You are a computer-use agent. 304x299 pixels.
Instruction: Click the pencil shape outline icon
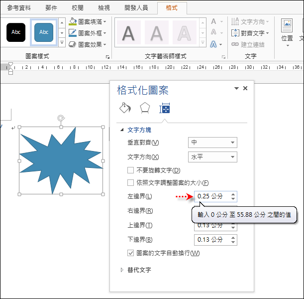(73, 33)
